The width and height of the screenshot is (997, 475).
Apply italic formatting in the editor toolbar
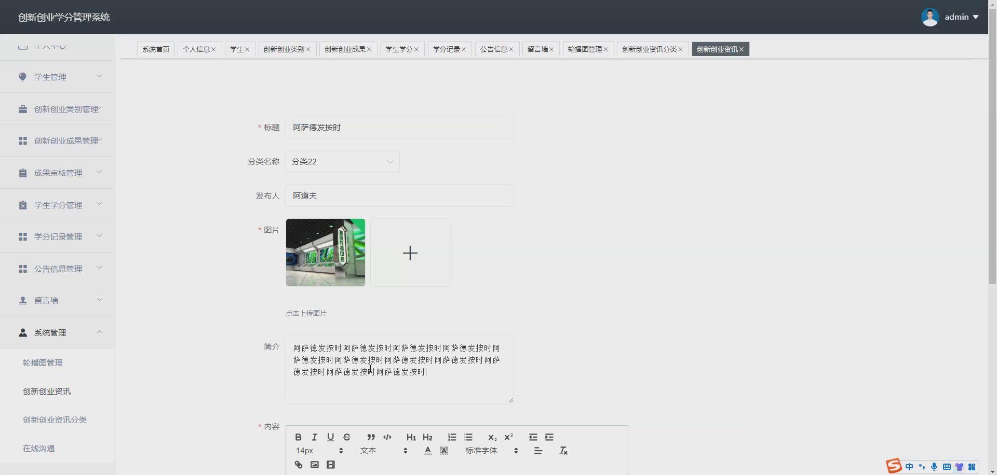pyautogui.click(x=314, y=437)
